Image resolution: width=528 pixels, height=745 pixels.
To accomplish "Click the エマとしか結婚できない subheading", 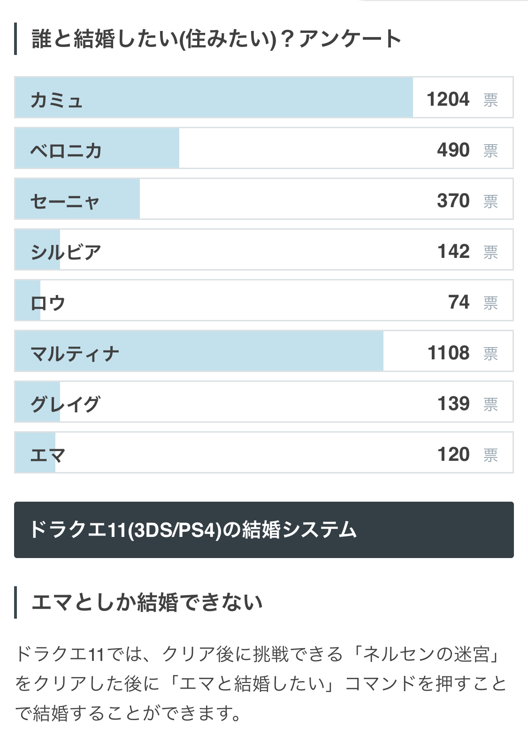I will click(x=146, y=602).
